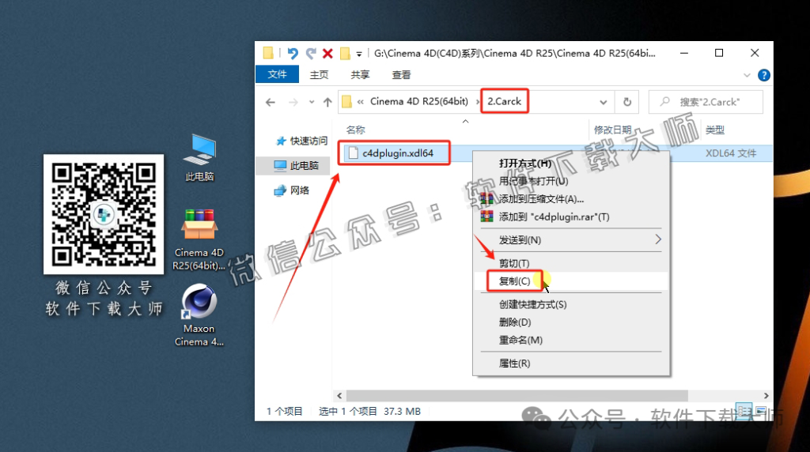The height and width of the screenshot is (452, 810).
Task: Expand the 发送到 submenu arrow
Action: pyautogui.click(x=657, y=239)
